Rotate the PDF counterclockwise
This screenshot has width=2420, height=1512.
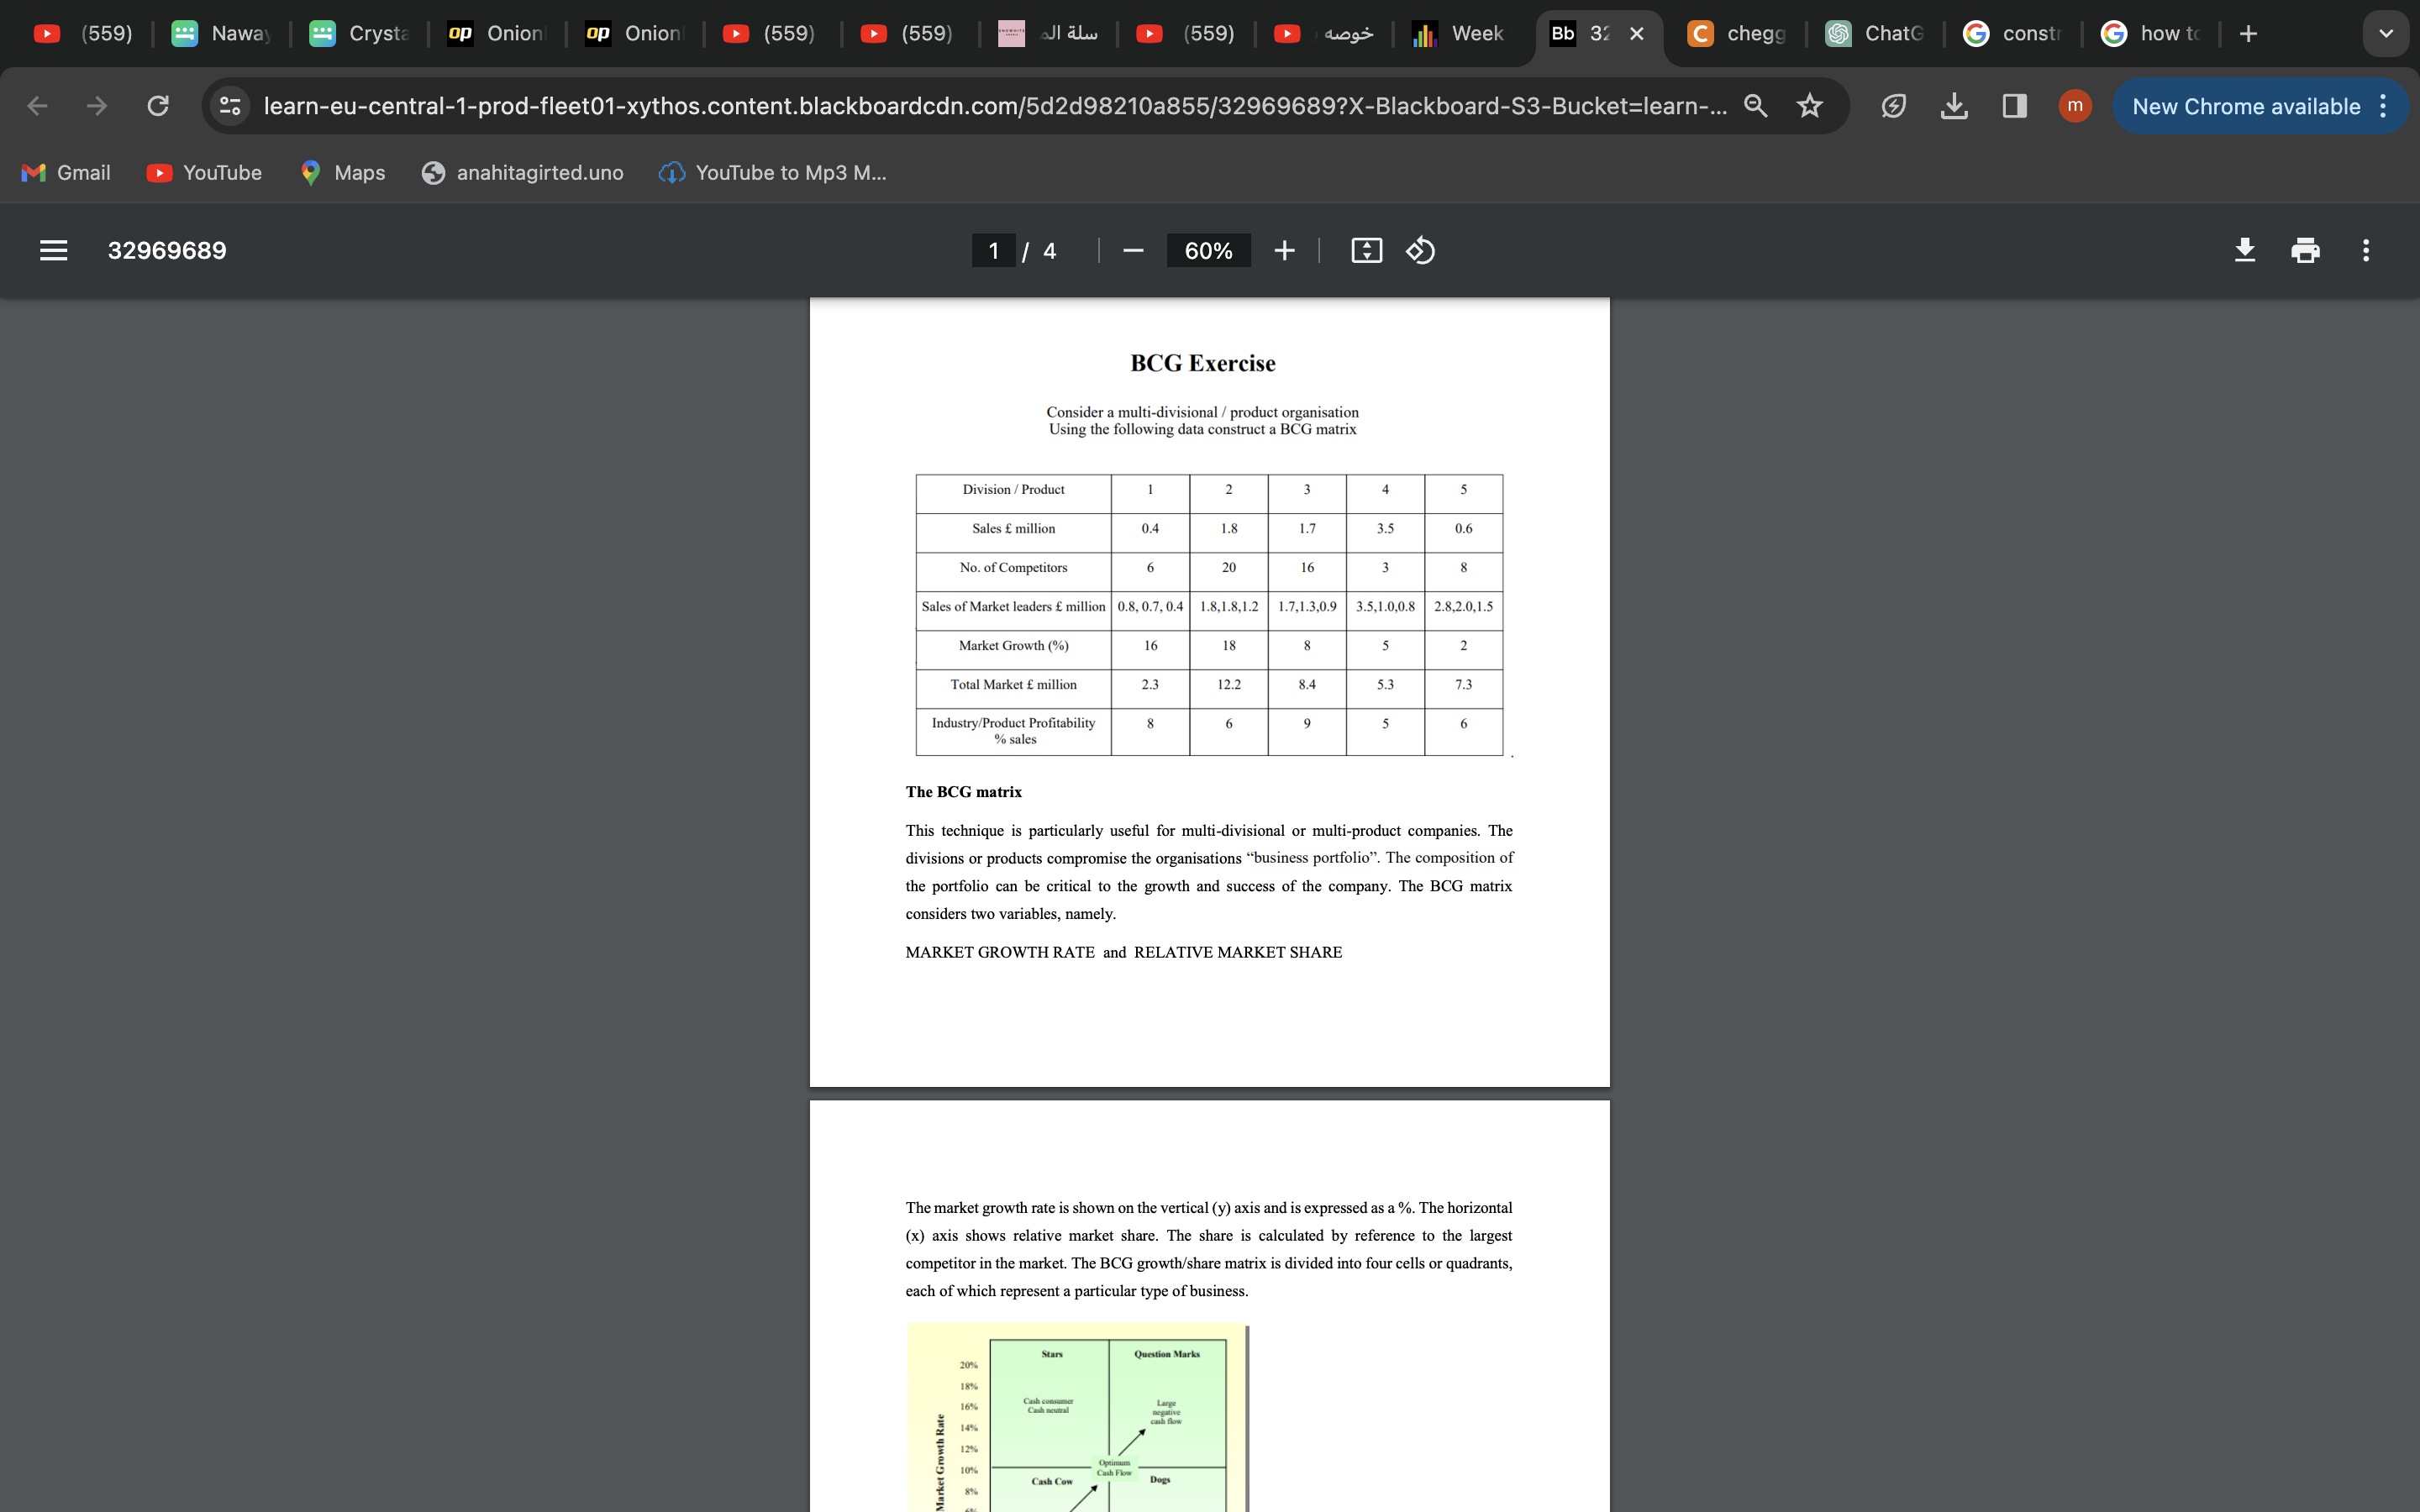[x=1420, y=250]
